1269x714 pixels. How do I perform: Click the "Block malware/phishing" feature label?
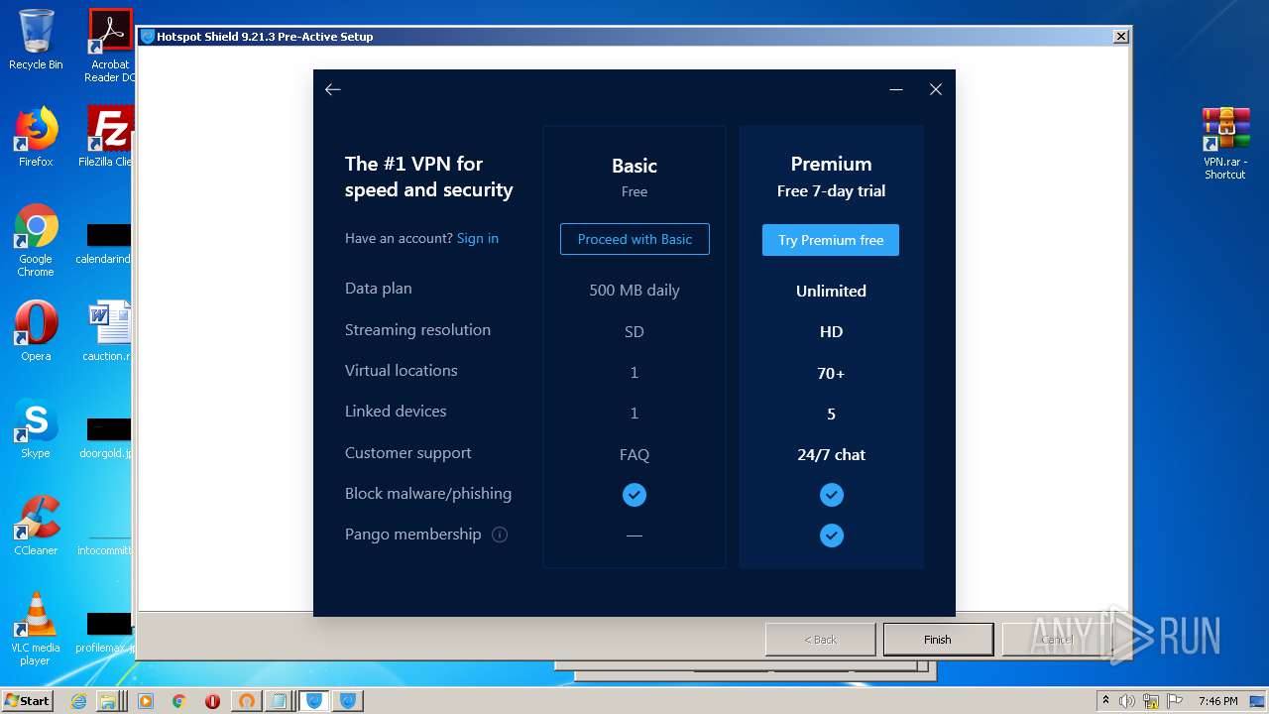(x=428, y=493)
